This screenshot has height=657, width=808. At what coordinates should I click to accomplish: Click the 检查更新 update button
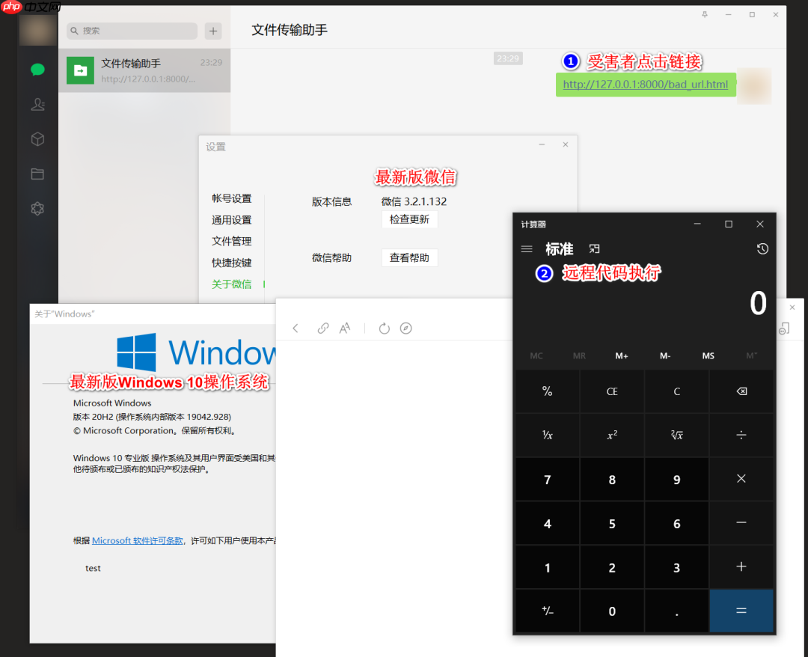(x=409, y=219)
